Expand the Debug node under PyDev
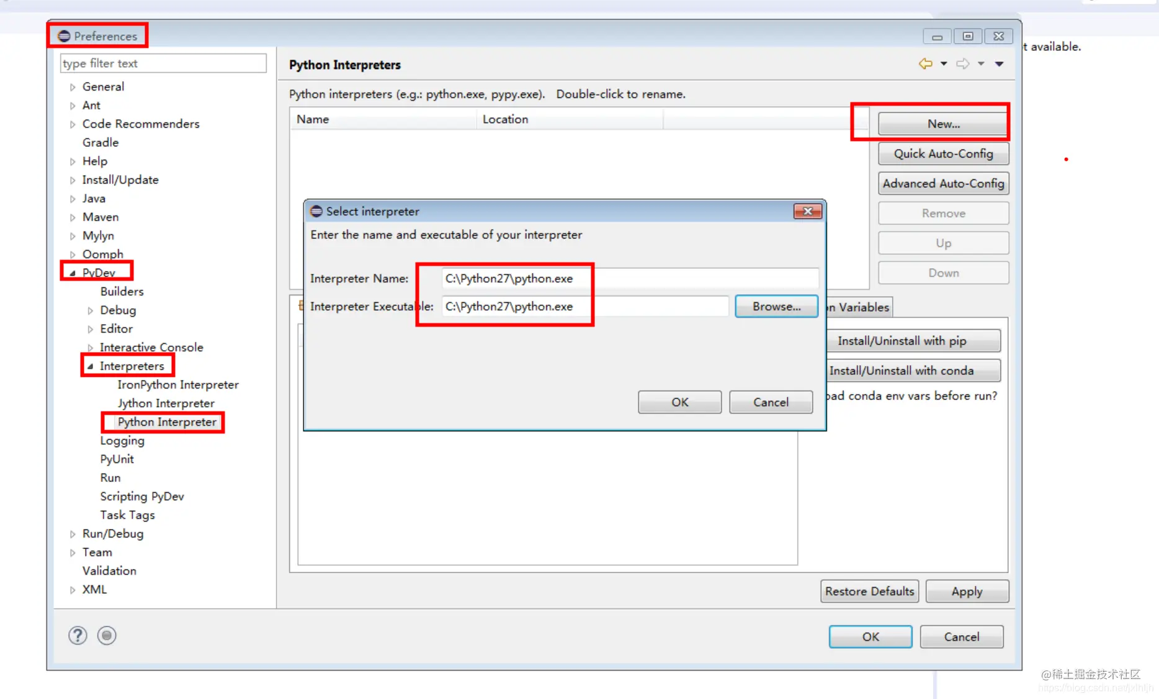 coord(91,310)
